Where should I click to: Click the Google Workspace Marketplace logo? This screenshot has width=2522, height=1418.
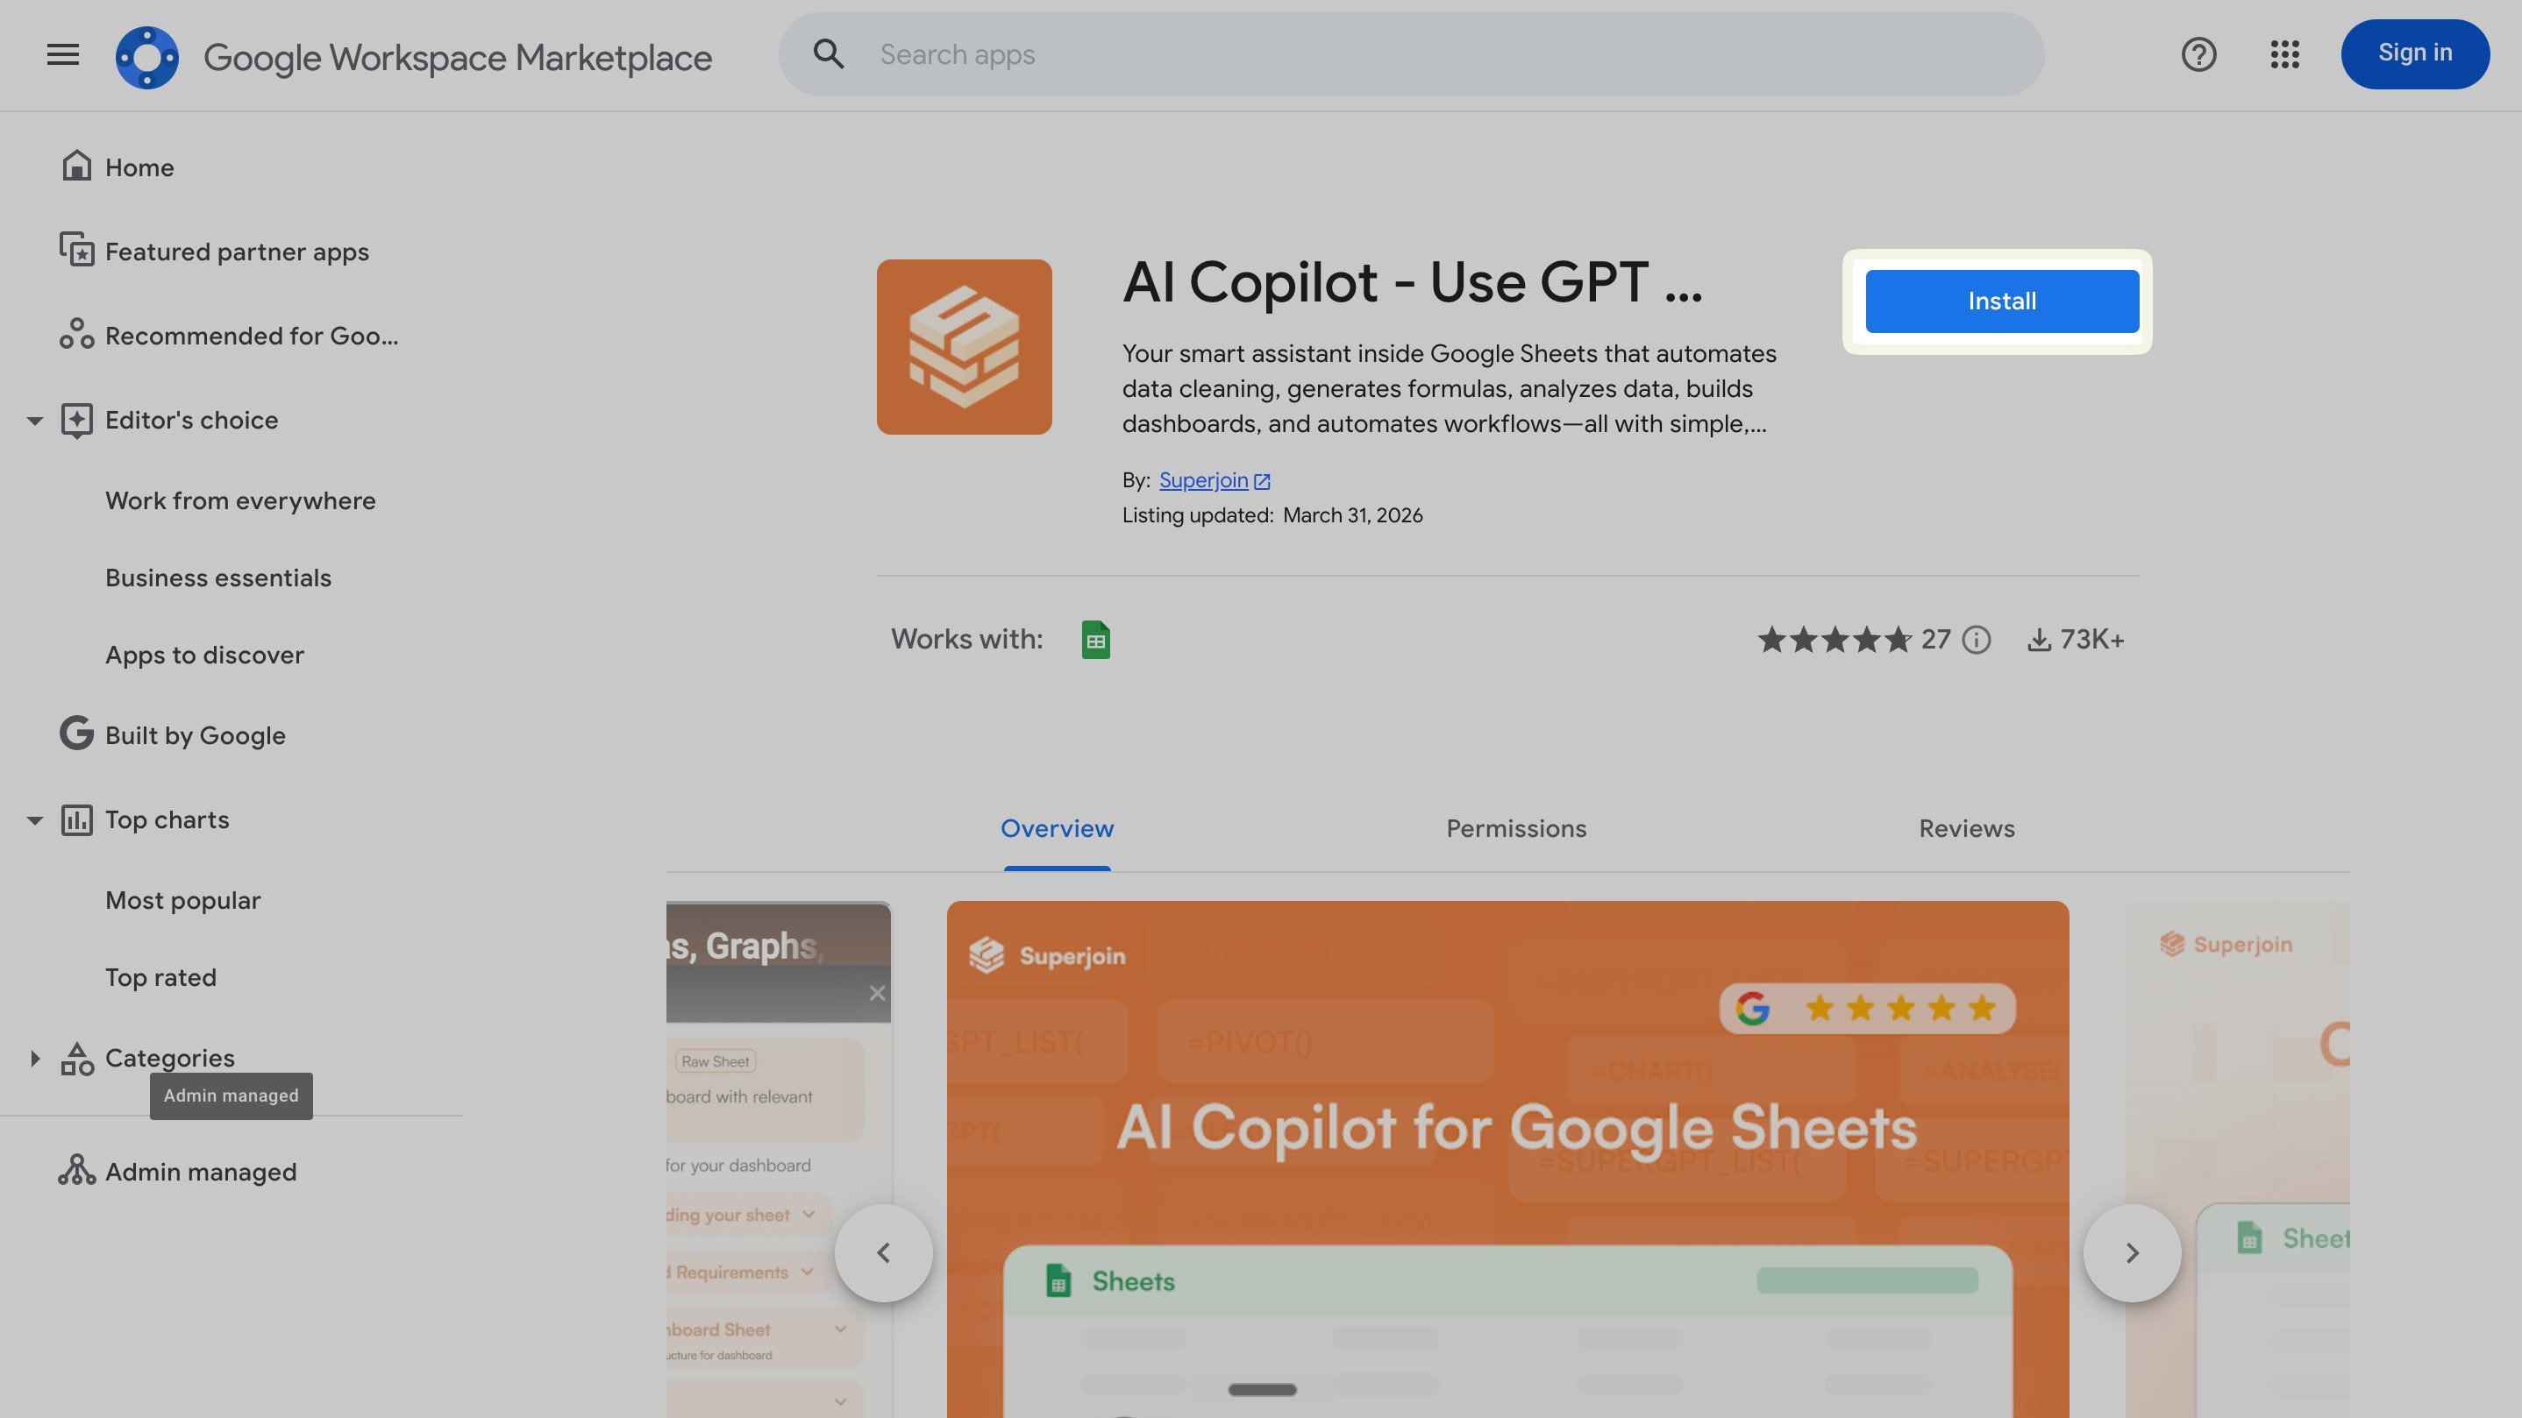click(146, 57)
